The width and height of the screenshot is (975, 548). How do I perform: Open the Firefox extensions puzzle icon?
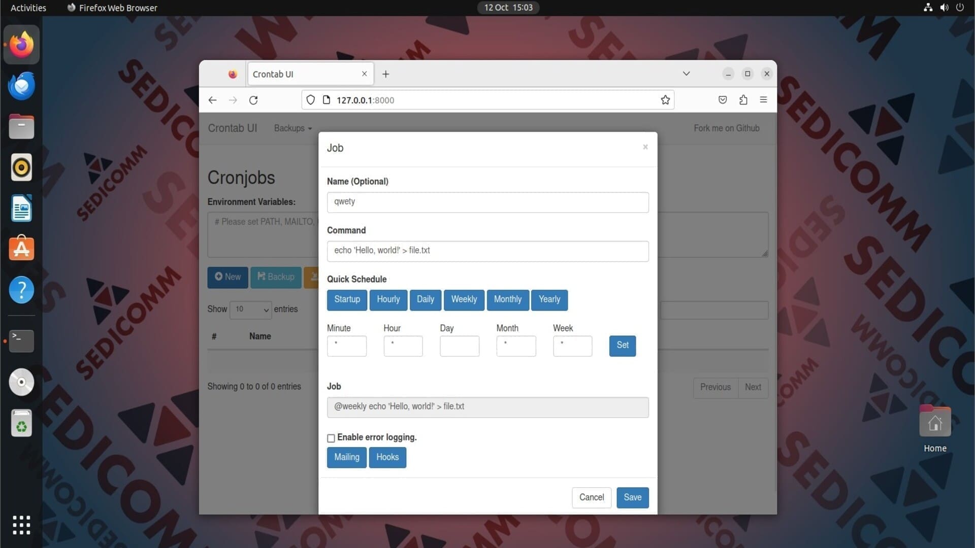pos(743,100)
